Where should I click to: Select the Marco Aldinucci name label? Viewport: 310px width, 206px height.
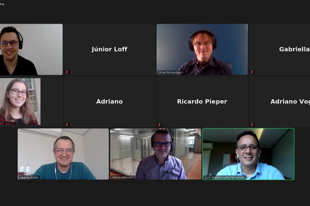coord(123,177)
